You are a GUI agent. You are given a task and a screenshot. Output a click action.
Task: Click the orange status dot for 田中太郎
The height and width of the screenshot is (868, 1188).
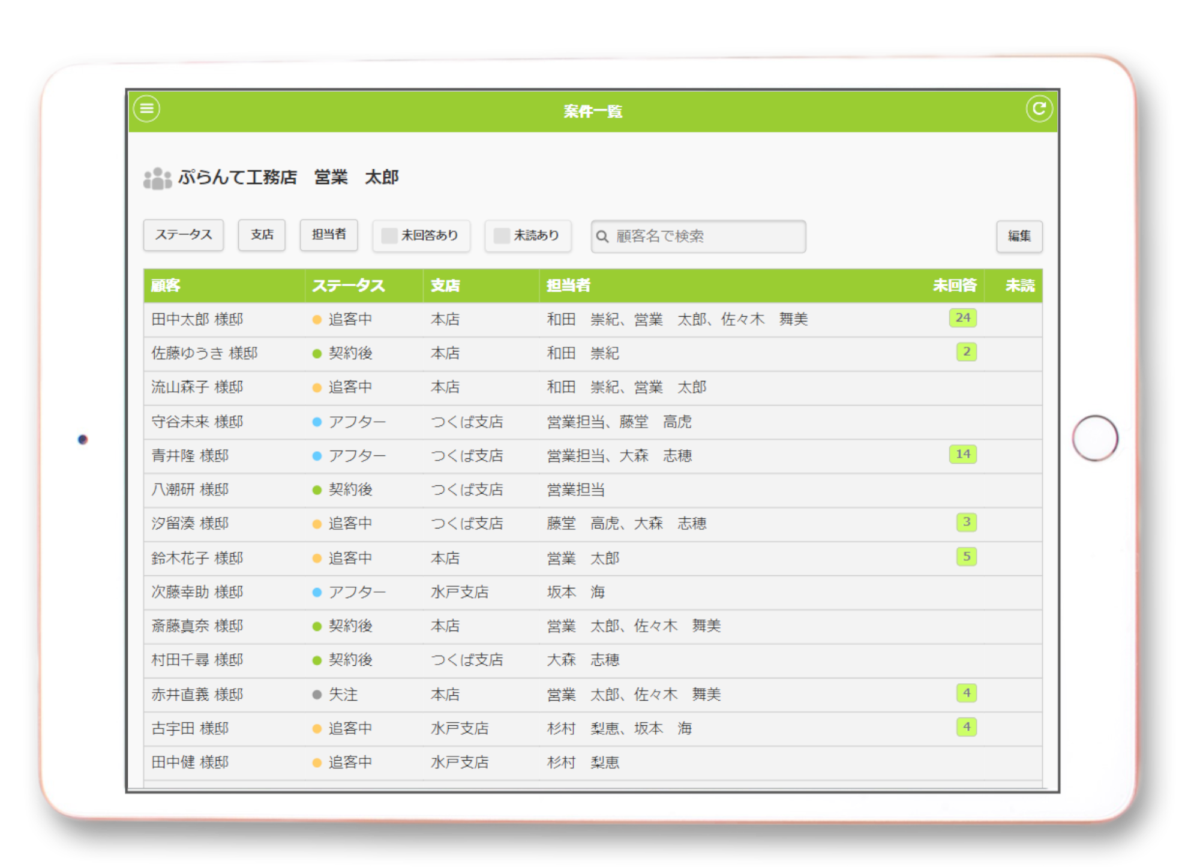click(317, 320)
